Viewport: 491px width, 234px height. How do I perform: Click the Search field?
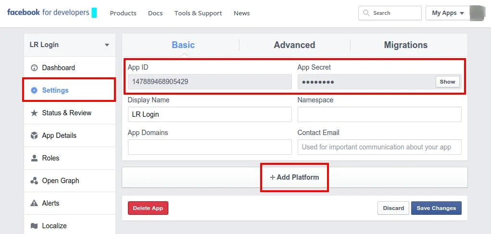tap(390, 13)
